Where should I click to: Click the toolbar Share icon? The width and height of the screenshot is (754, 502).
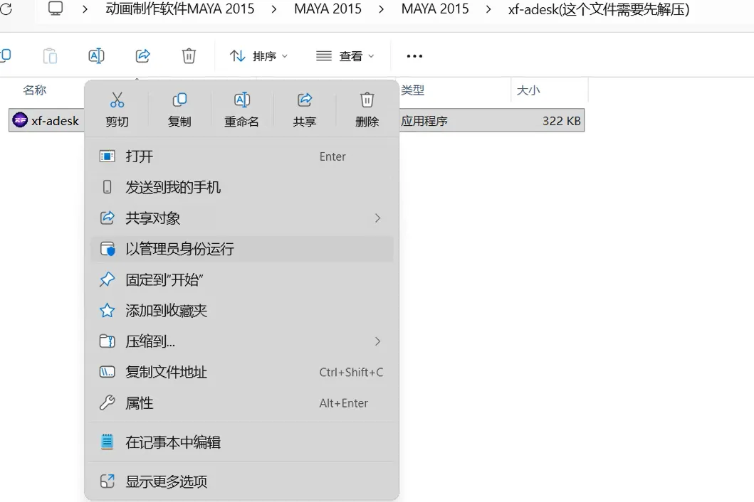tap(143, 55)
